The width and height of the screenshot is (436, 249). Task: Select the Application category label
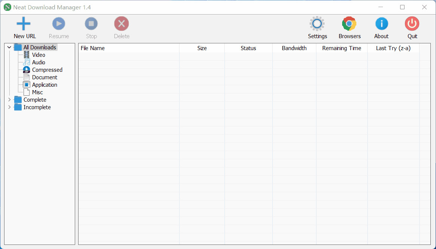click(45, 85)
